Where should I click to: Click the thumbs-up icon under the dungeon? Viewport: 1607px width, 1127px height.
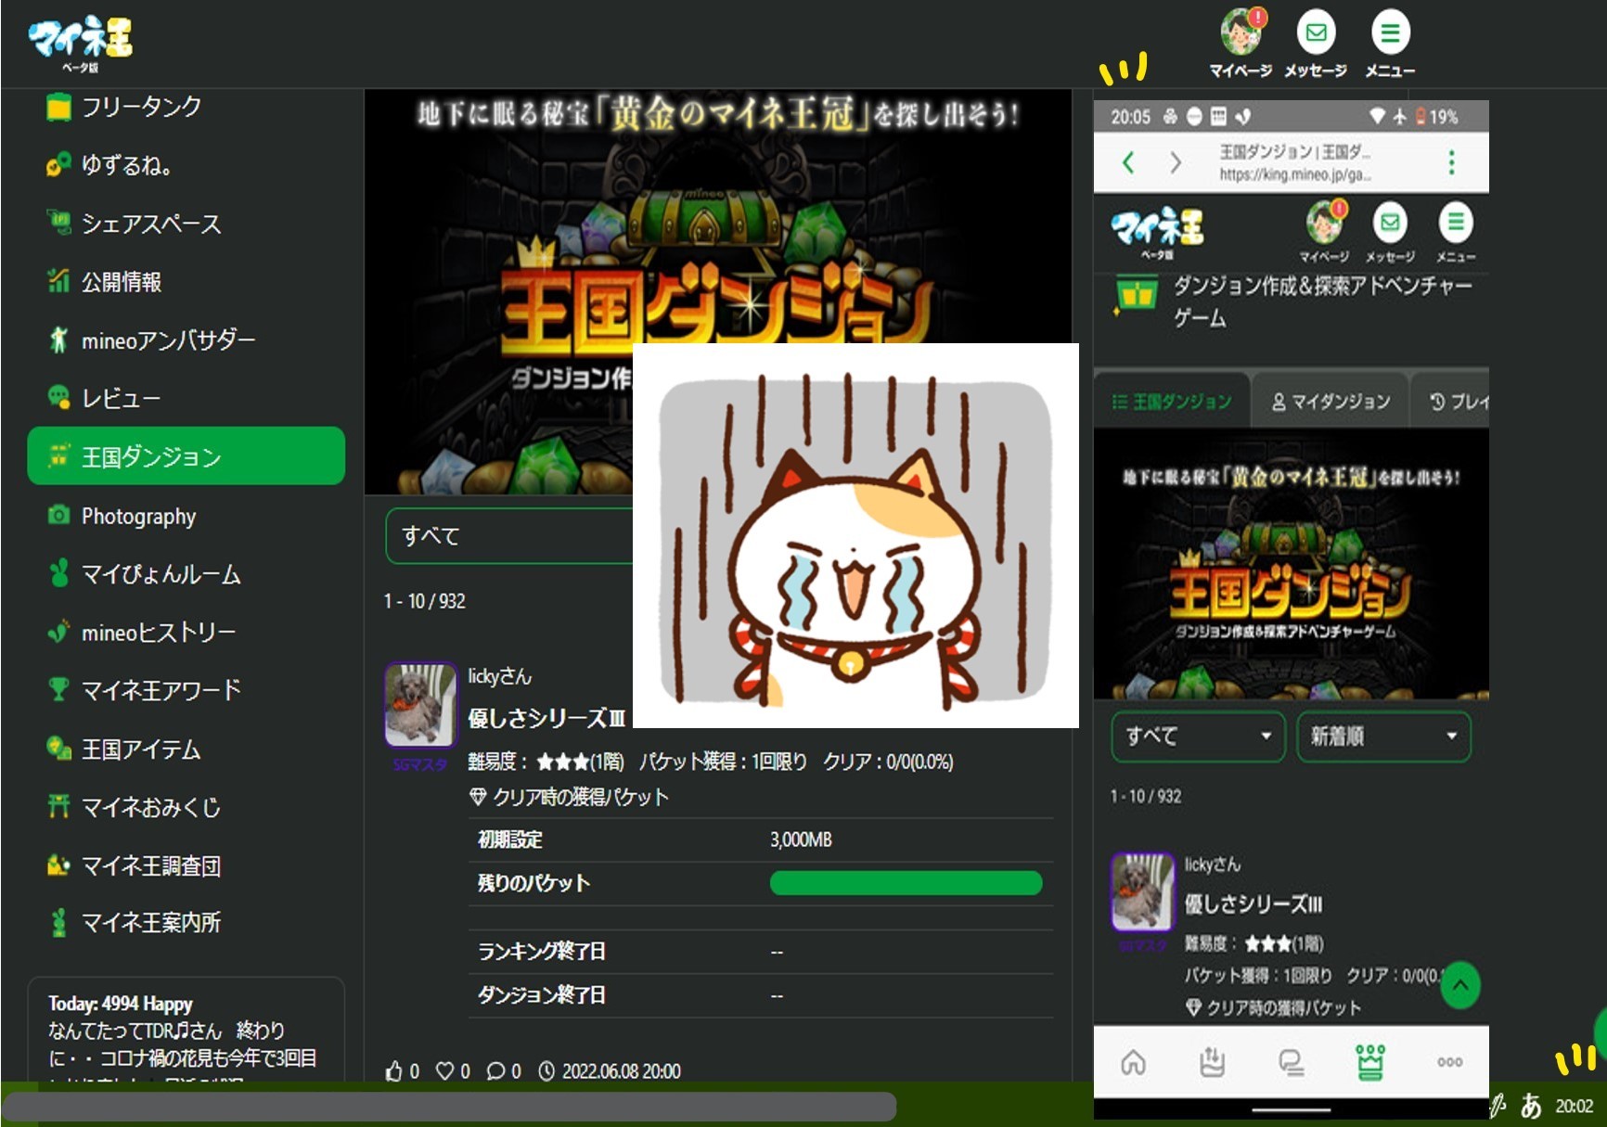pyautogui.click(x=394, y=1071)
